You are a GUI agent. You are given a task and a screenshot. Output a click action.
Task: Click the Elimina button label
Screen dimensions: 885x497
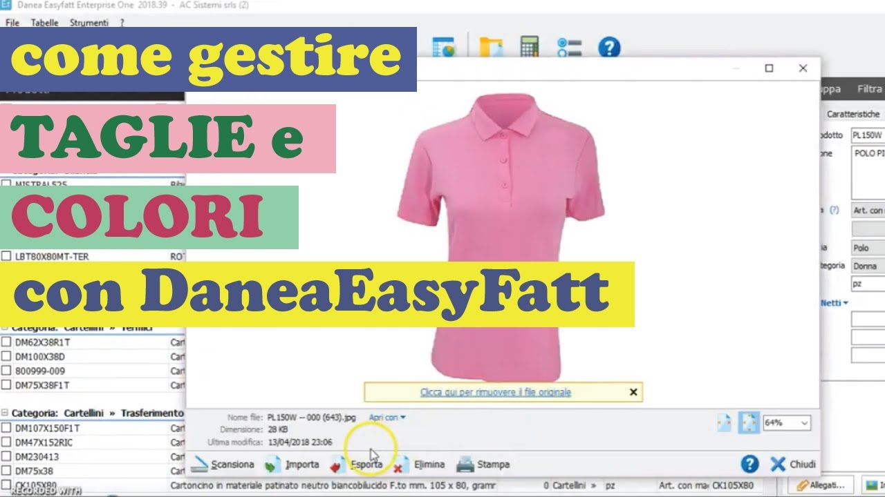(x=429, y=465)
